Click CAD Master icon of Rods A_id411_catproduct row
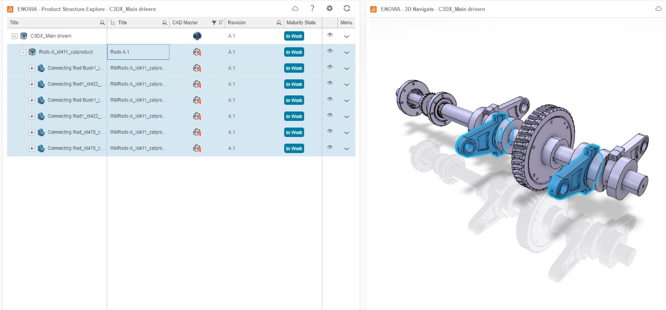The height and width of the screenshot is (310, 666). pyautogui.click(x=197, y=52)
